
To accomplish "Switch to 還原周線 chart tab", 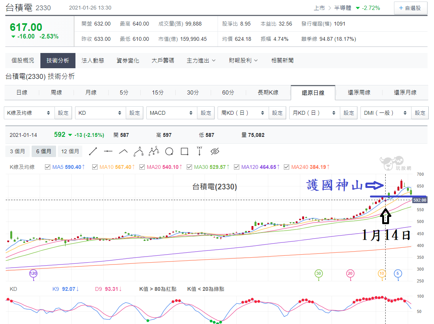I will pyautogui.click(x=359, y=93).
